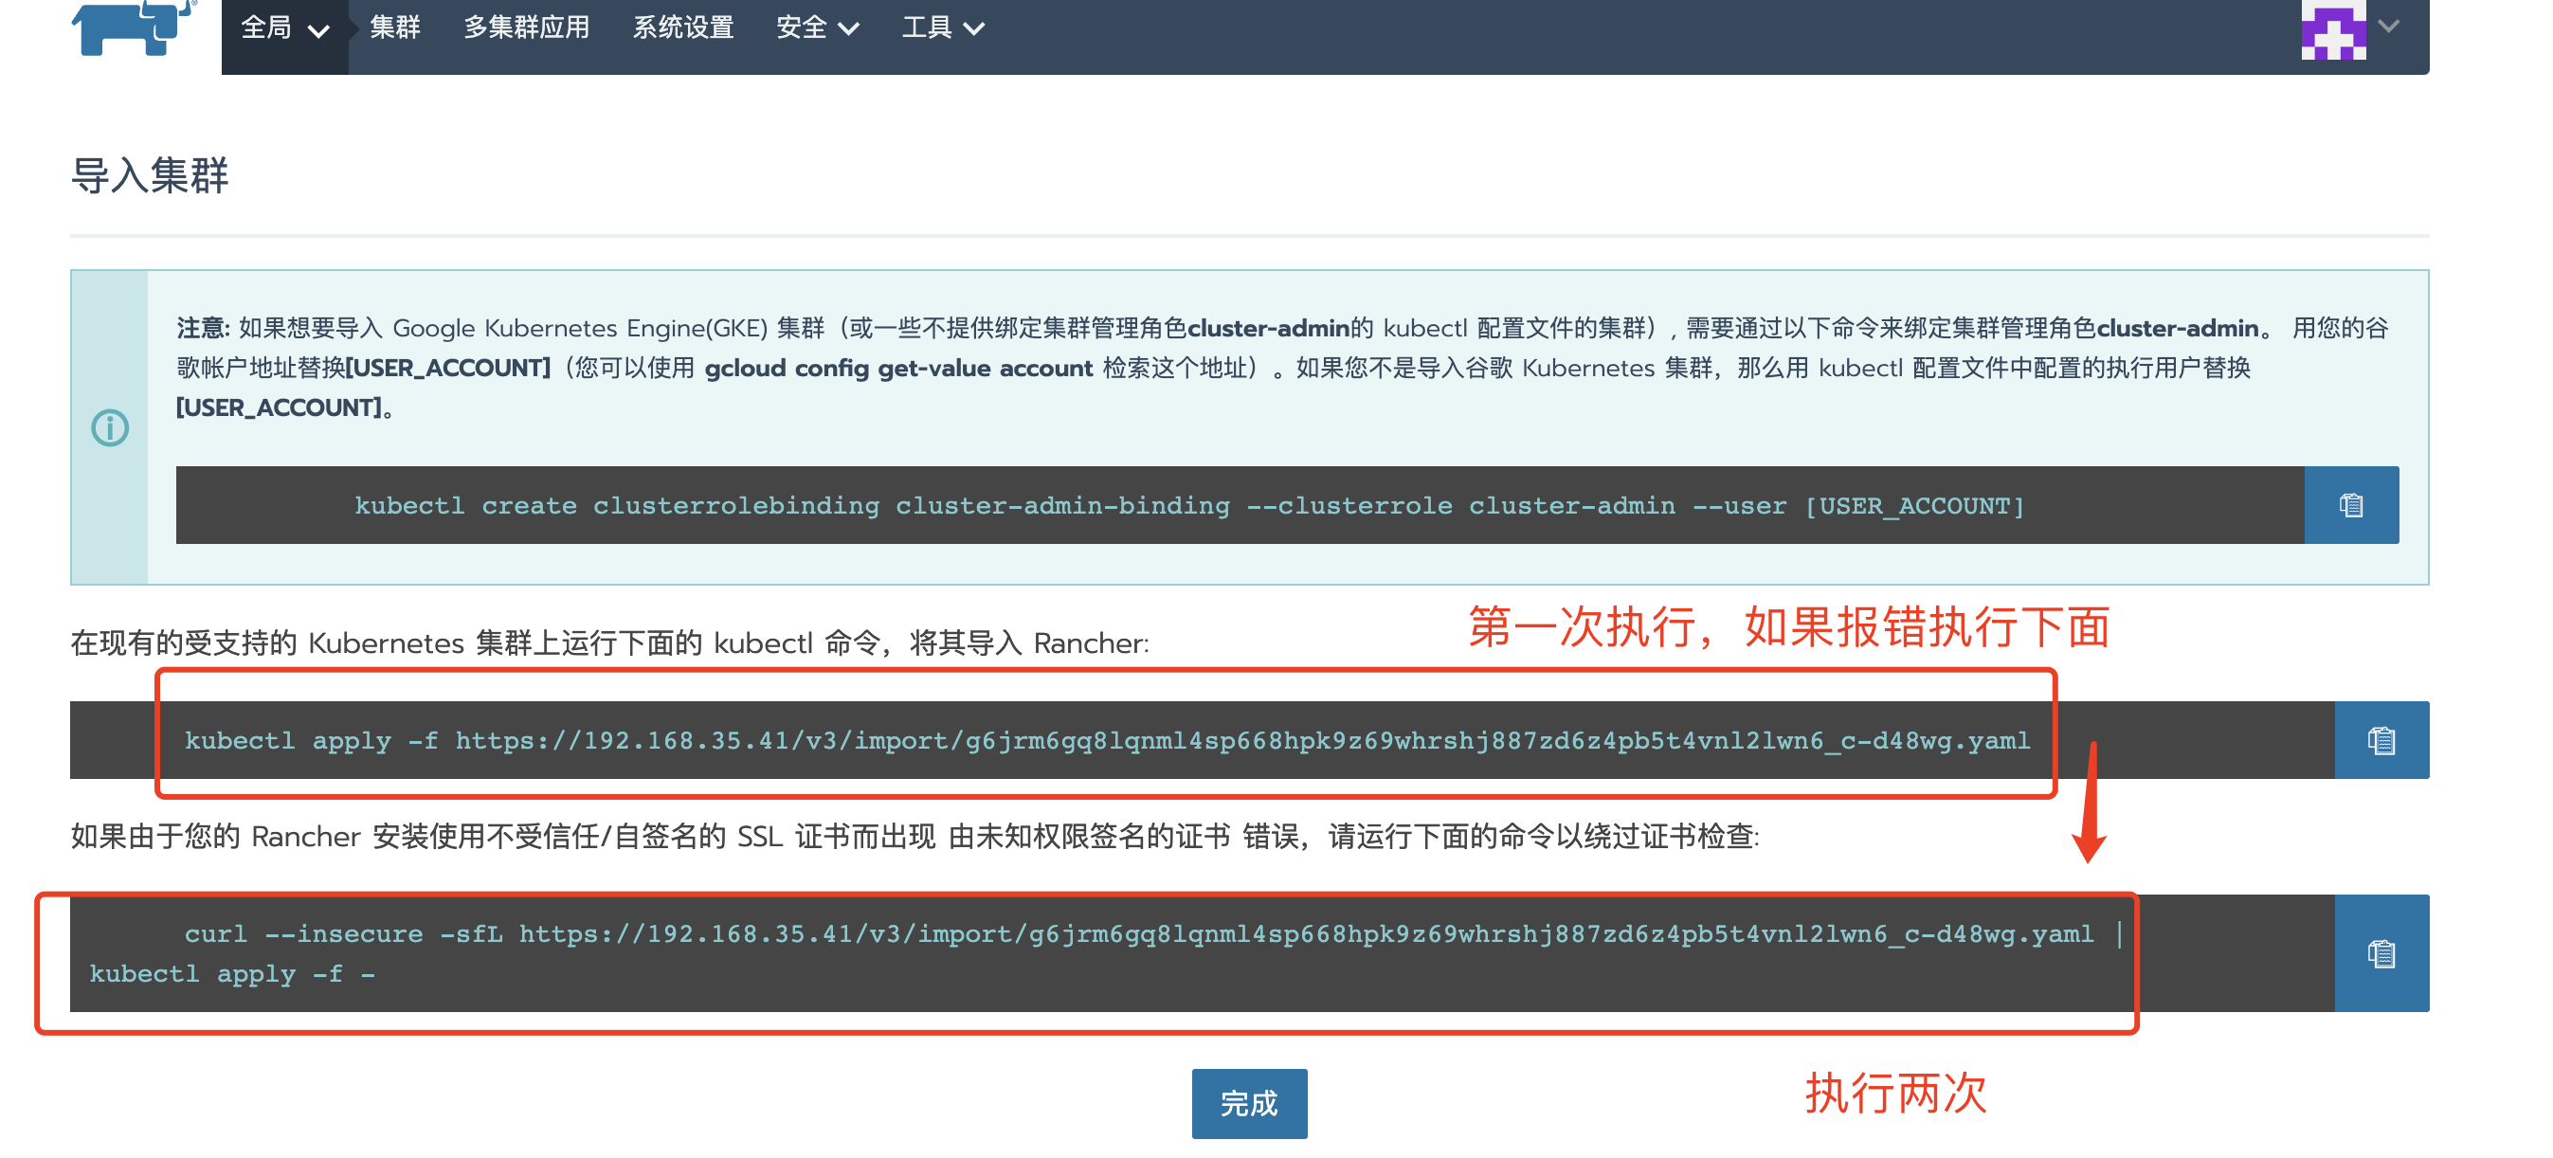Click the kubectl apply -f command text

[1106, 741]
